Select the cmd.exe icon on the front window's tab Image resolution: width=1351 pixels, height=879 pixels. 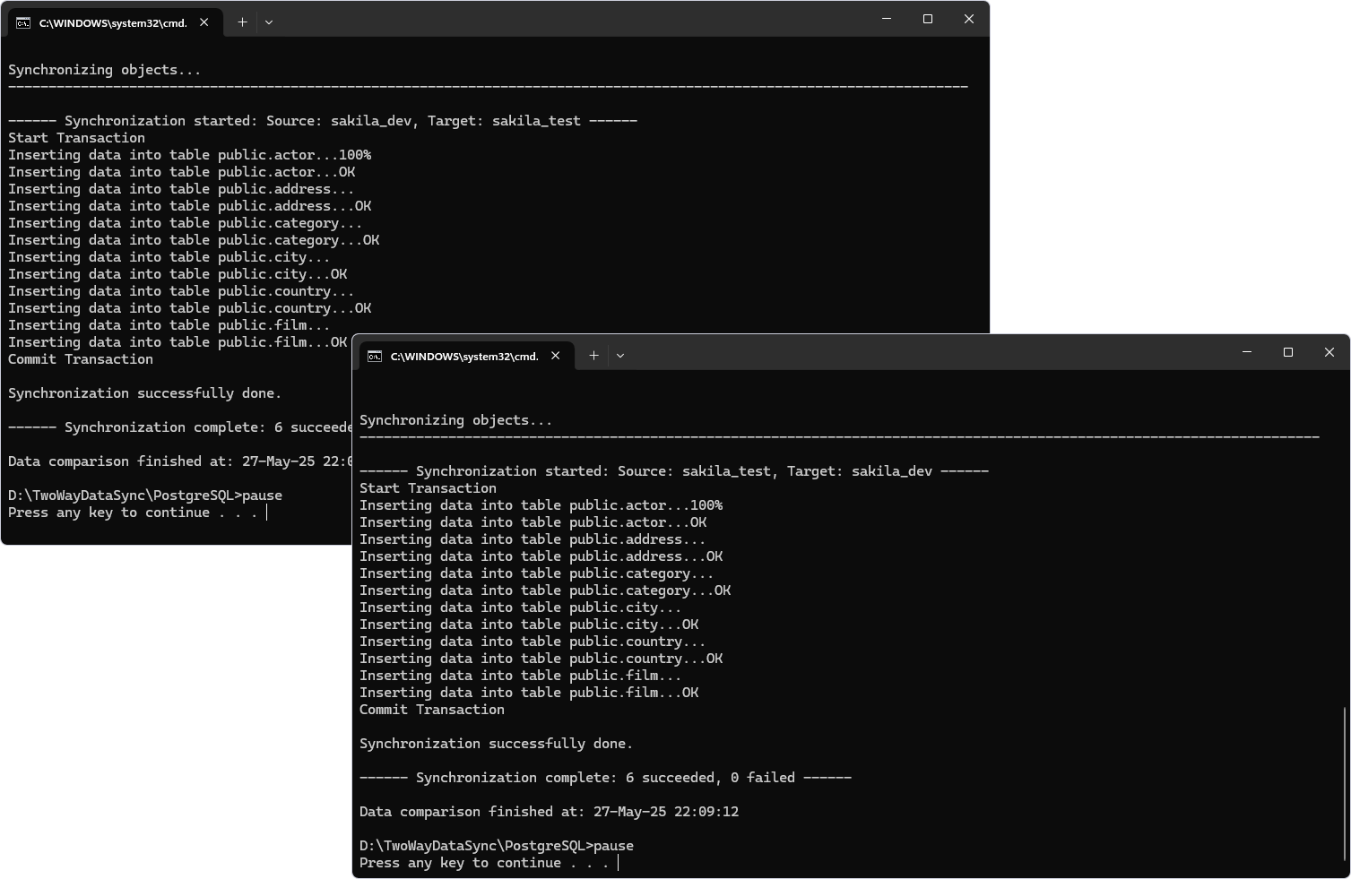coord(375,356)
